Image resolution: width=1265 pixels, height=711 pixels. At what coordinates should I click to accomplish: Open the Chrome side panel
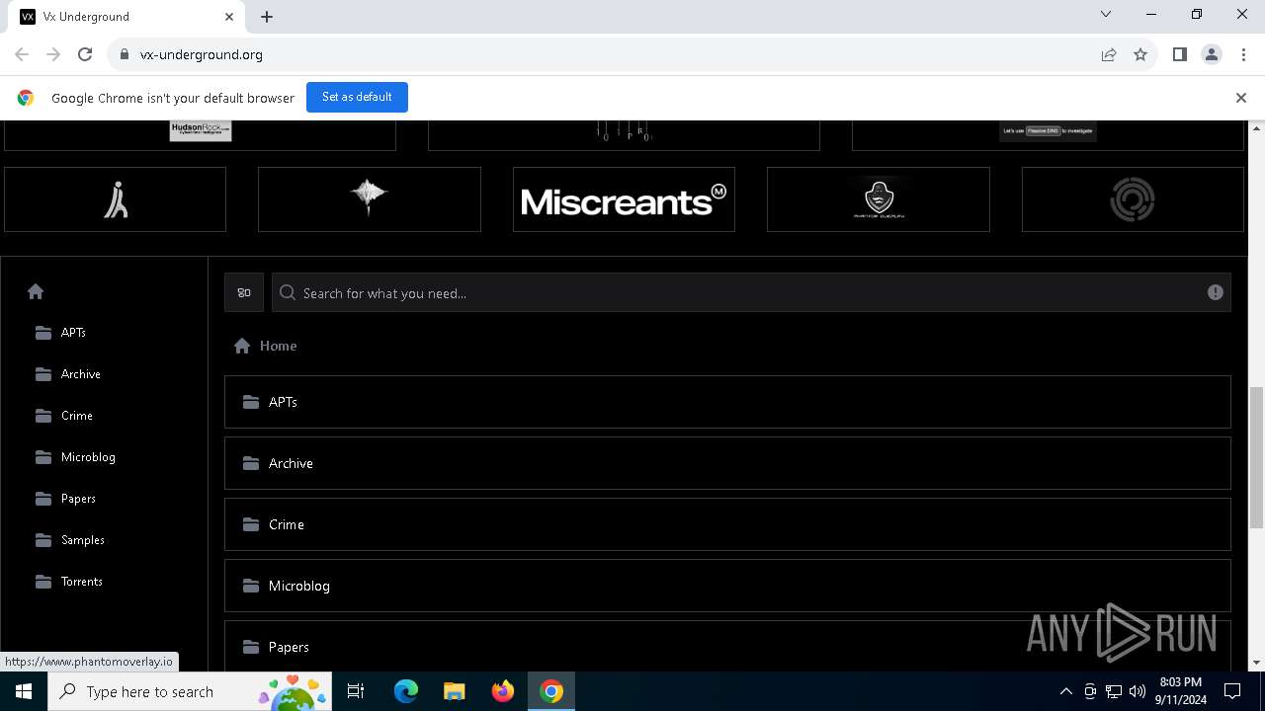(1180, 54)
